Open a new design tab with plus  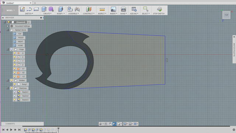click(35, 3)
